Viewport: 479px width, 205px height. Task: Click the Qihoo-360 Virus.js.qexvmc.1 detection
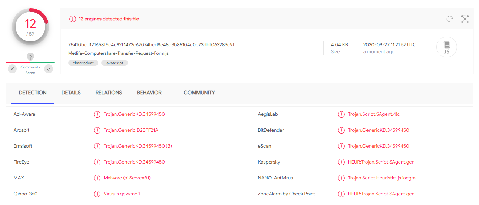(122, 194)
